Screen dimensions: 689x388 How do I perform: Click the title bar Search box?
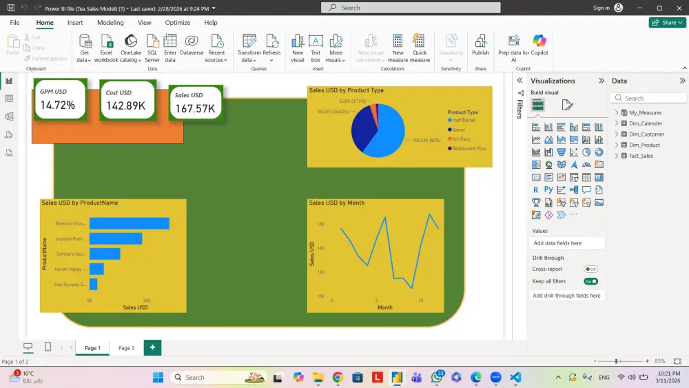411,8
